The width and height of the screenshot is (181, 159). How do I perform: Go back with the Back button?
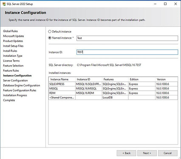pyautogui.click(x=127, y=153)
